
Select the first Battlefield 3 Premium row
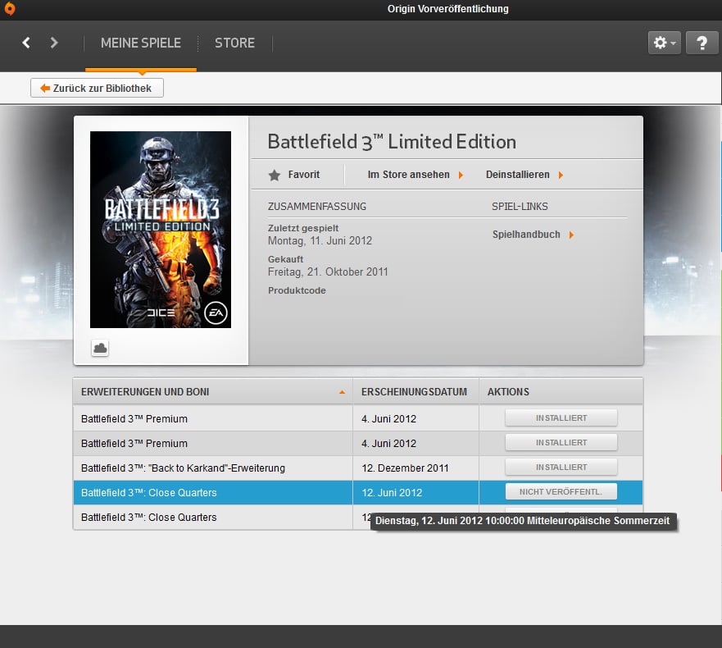[213, 418]
